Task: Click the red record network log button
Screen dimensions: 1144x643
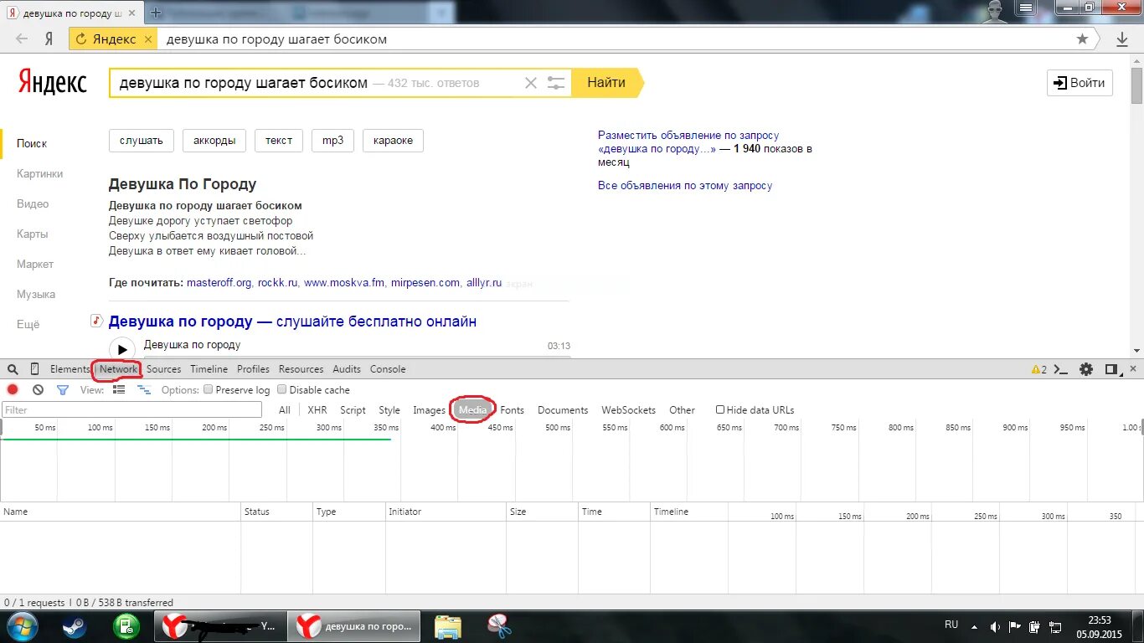Action: coord(13,389)
